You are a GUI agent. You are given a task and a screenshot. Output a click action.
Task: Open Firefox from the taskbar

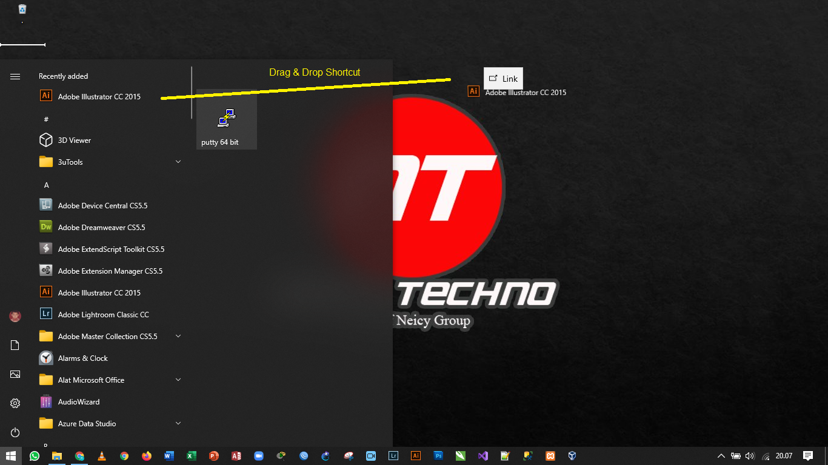[x=147, y=456]
